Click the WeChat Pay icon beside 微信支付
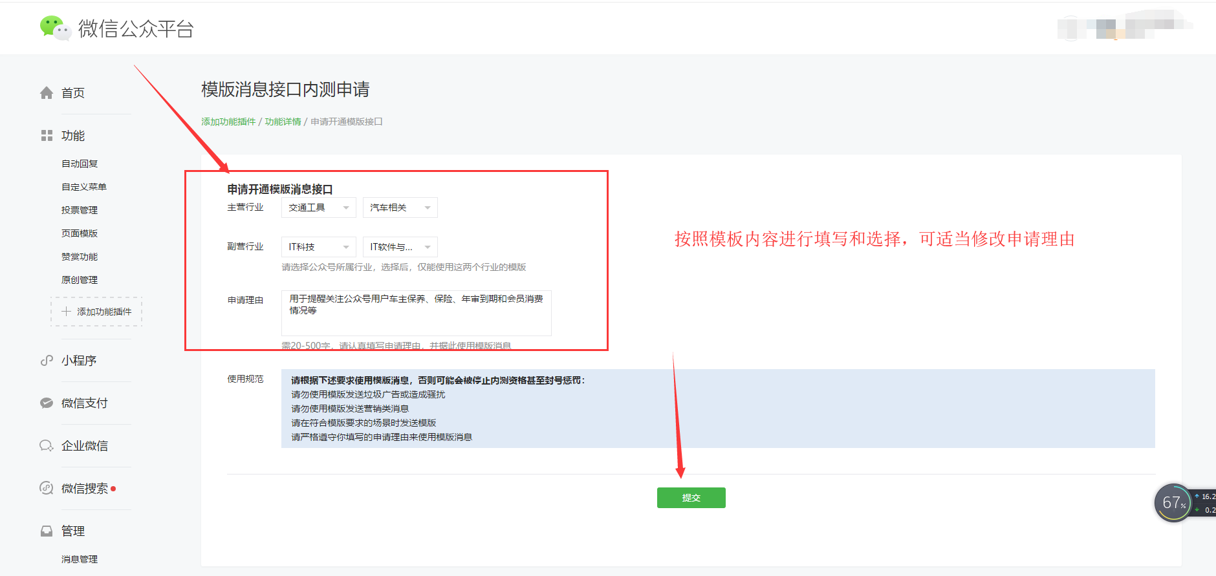The height and width of the screenshot is (576, 1216). click(x=47, y=403)
